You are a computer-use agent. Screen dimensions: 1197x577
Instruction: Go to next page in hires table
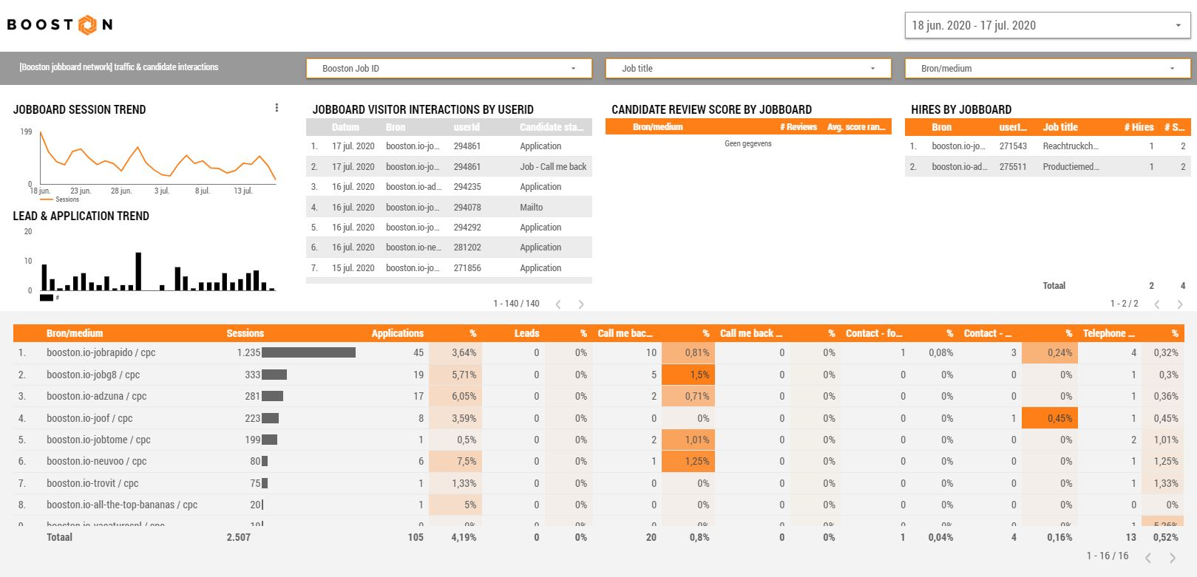point(1180,304)
